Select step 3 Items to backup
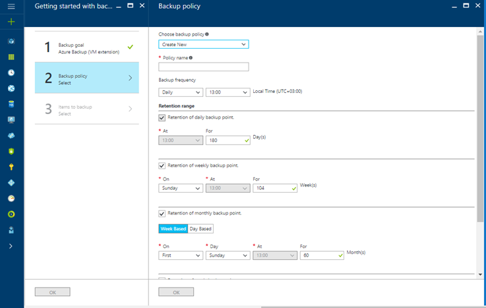The height and width of the screenshot is (308, 486). pos(87,109)
